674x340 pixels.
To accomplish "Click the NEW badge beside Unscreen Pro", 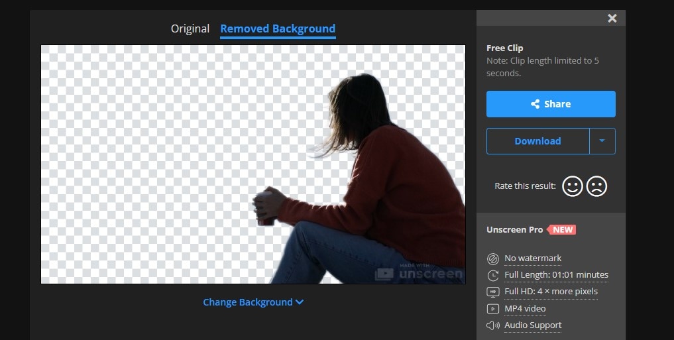I will 561,229.
